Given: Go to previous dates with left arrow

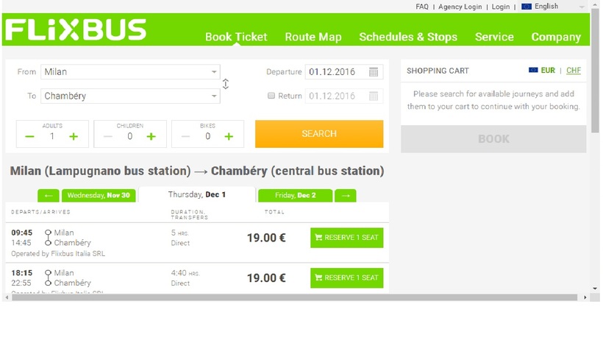Looking at the screenshot, I should click(48, 196).
